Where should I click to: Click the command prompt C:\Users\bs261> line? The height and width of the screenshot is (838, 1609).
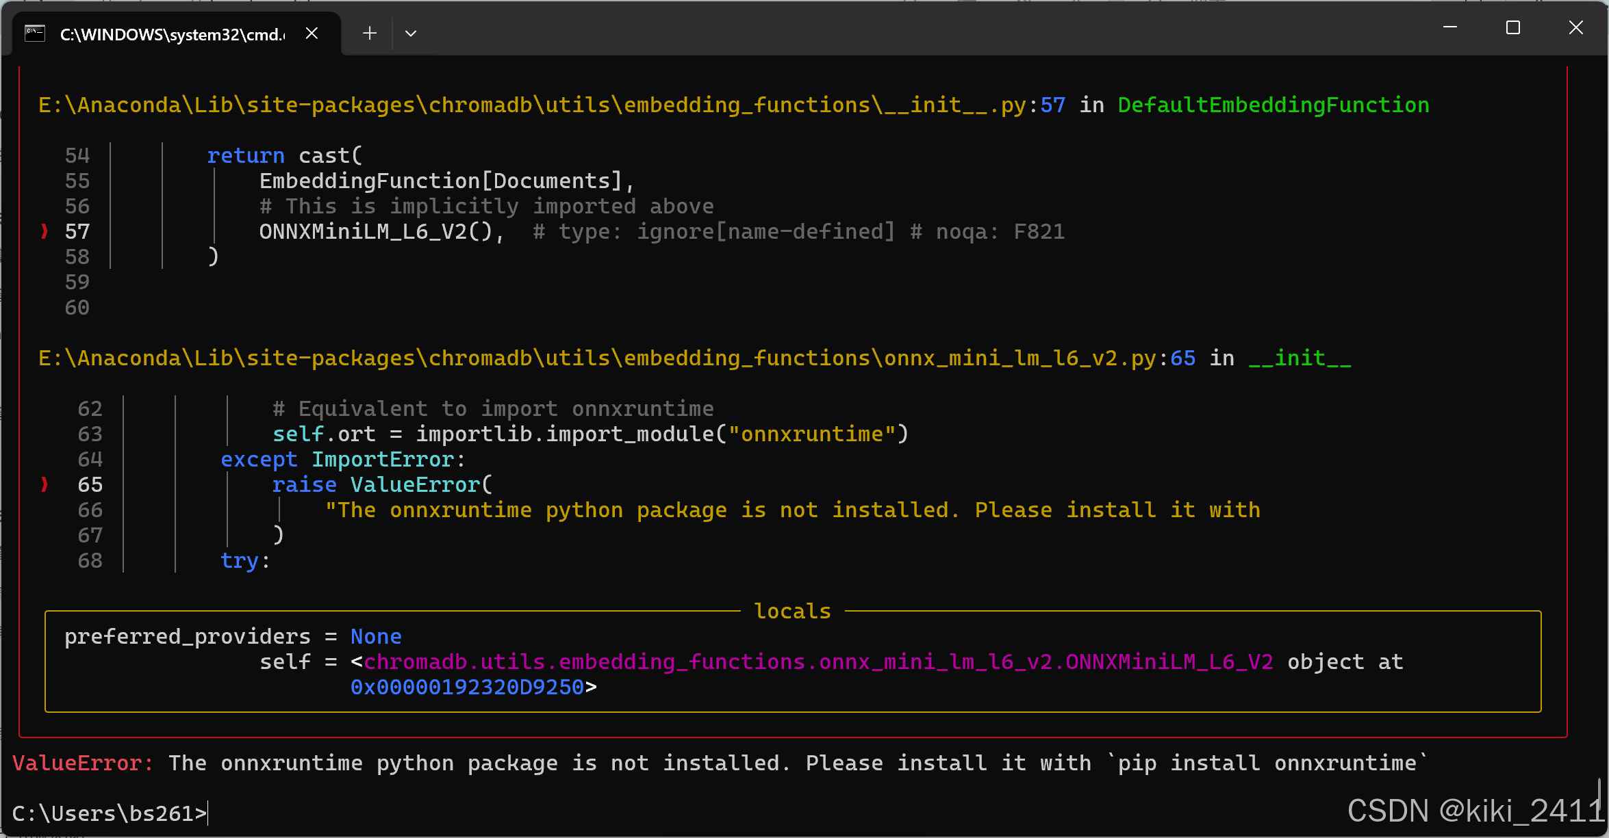pos(110,813)
